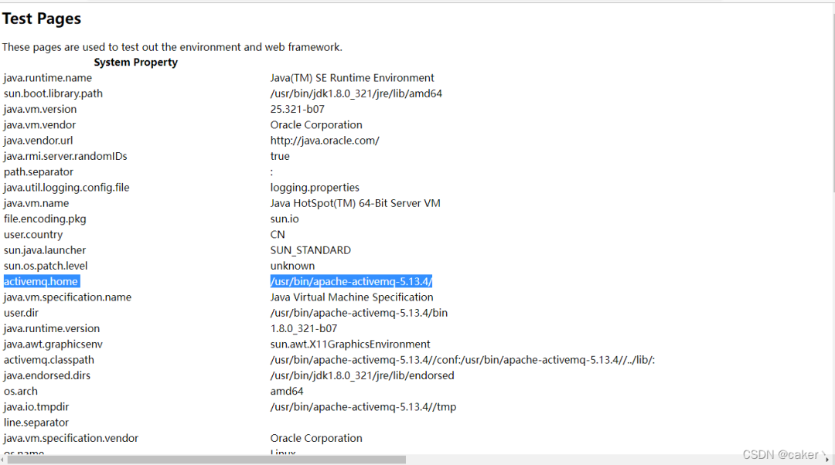The height and width of the screenshot is (465, 835).
Task: Select the activemq.classpath property
Action: point(49,360)
